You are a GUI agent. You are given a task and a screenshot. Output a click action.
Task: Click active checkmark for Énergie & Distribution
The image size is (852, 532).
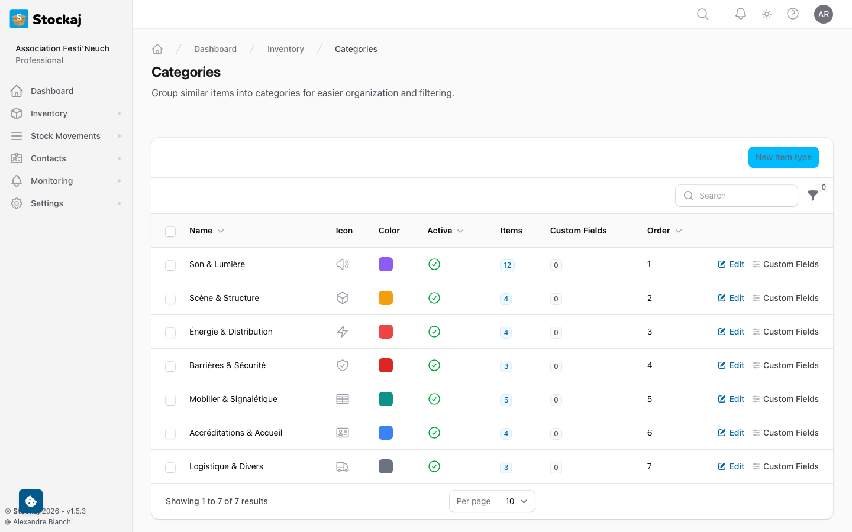(x=434, y=332)
